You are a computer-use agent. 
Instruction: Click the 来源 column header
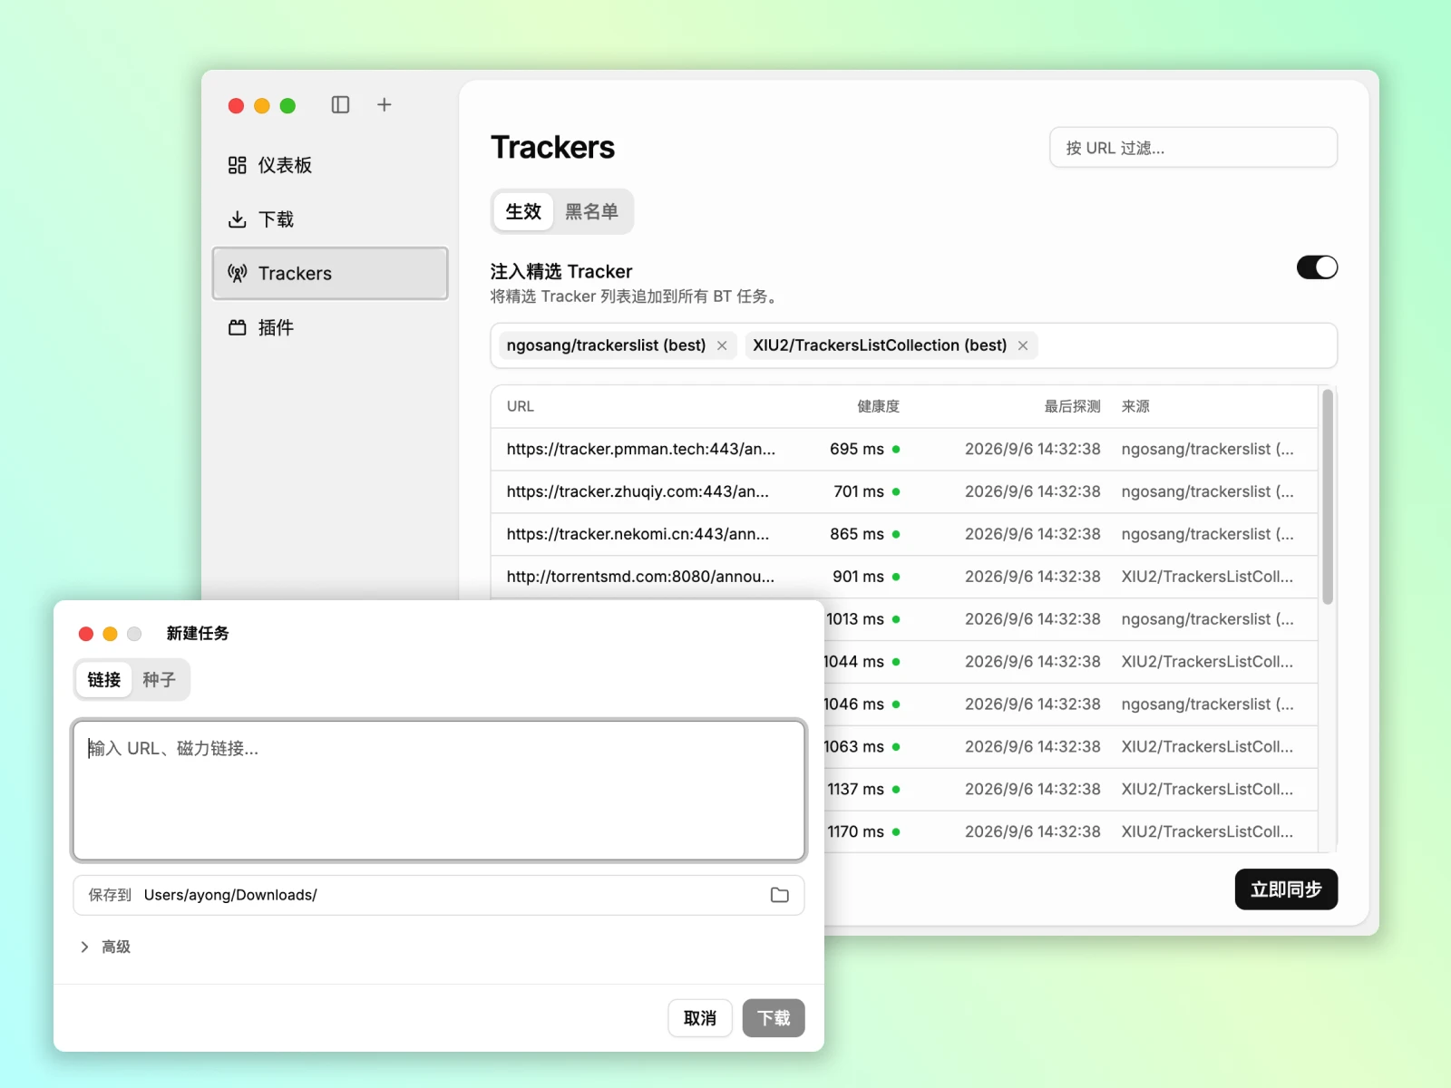1135,406
